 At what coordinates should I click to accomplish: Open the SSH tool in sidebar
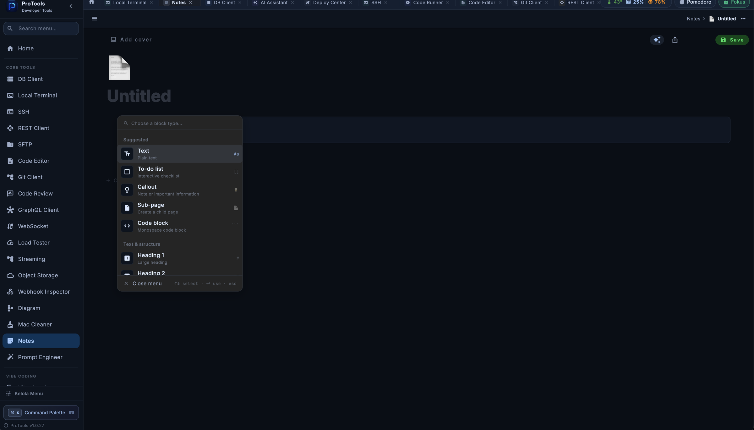pos(41,112)
